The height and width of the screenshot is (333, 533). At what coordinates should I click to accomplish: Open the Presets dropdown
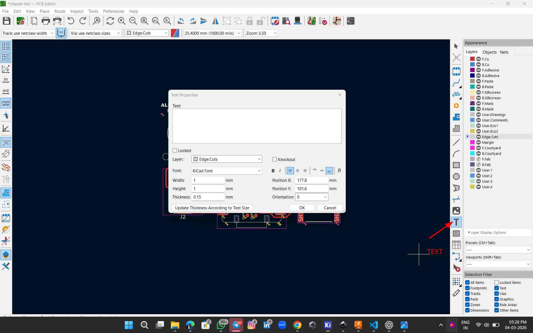tap(498, 250)
